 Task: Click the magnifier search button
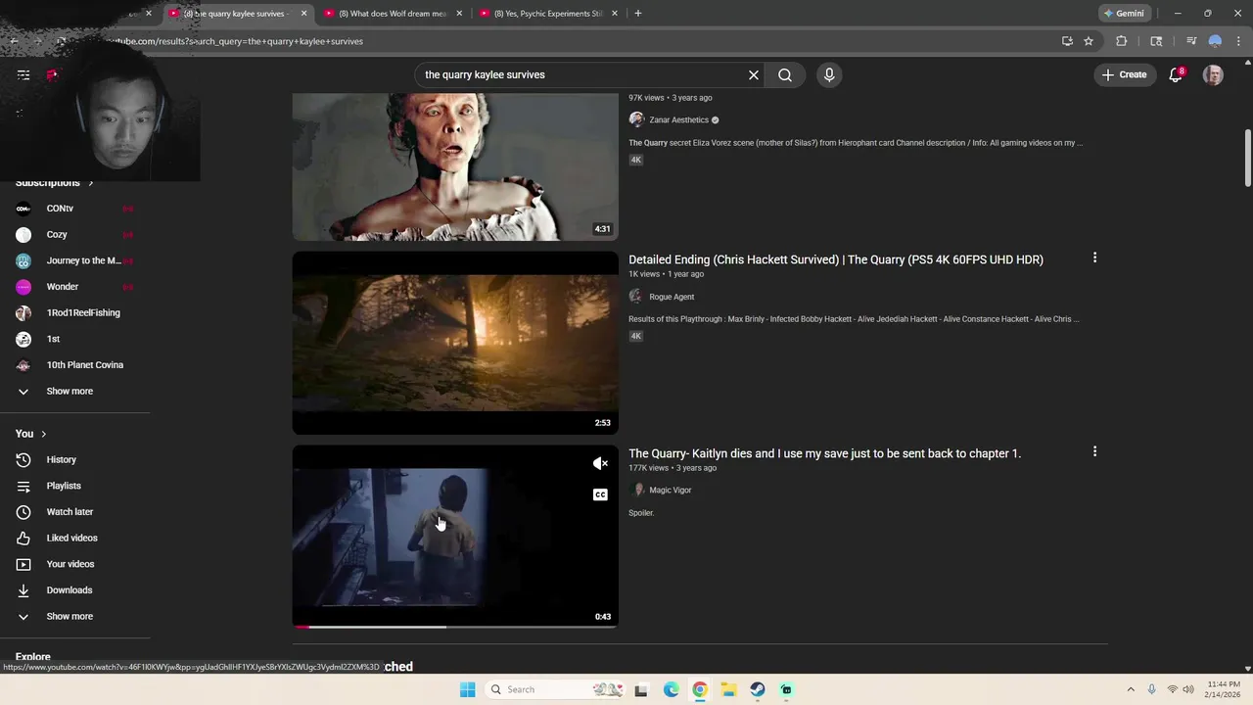coord(785,74)
